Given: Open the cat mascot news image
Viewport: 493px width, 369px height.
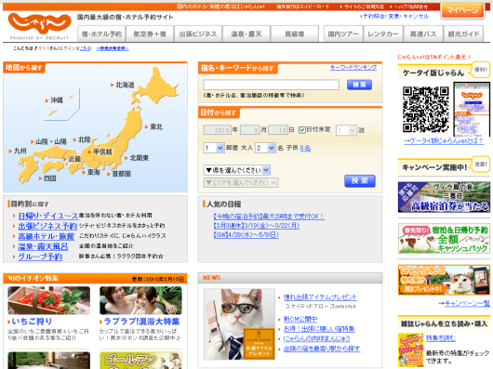Looking at the screenshot, I should 239,324.
